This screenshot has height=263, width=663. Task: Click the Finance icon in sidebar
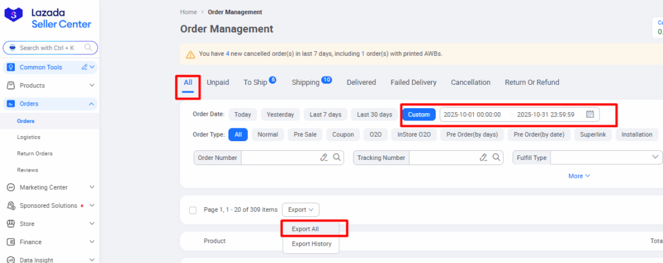pyautogui.click(x=11, y=242)
